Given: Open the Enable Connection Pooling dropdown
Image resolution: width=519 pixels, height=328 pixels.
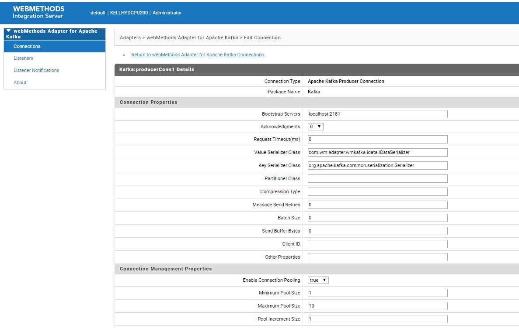Looking at the screenshot, I should tap(318, 280).
